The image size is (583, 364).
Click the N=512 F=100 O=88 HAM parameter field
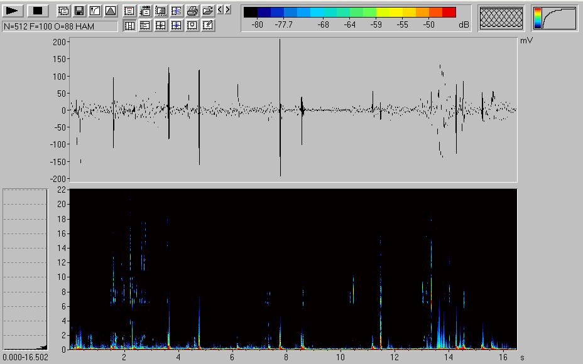[60, 26]
